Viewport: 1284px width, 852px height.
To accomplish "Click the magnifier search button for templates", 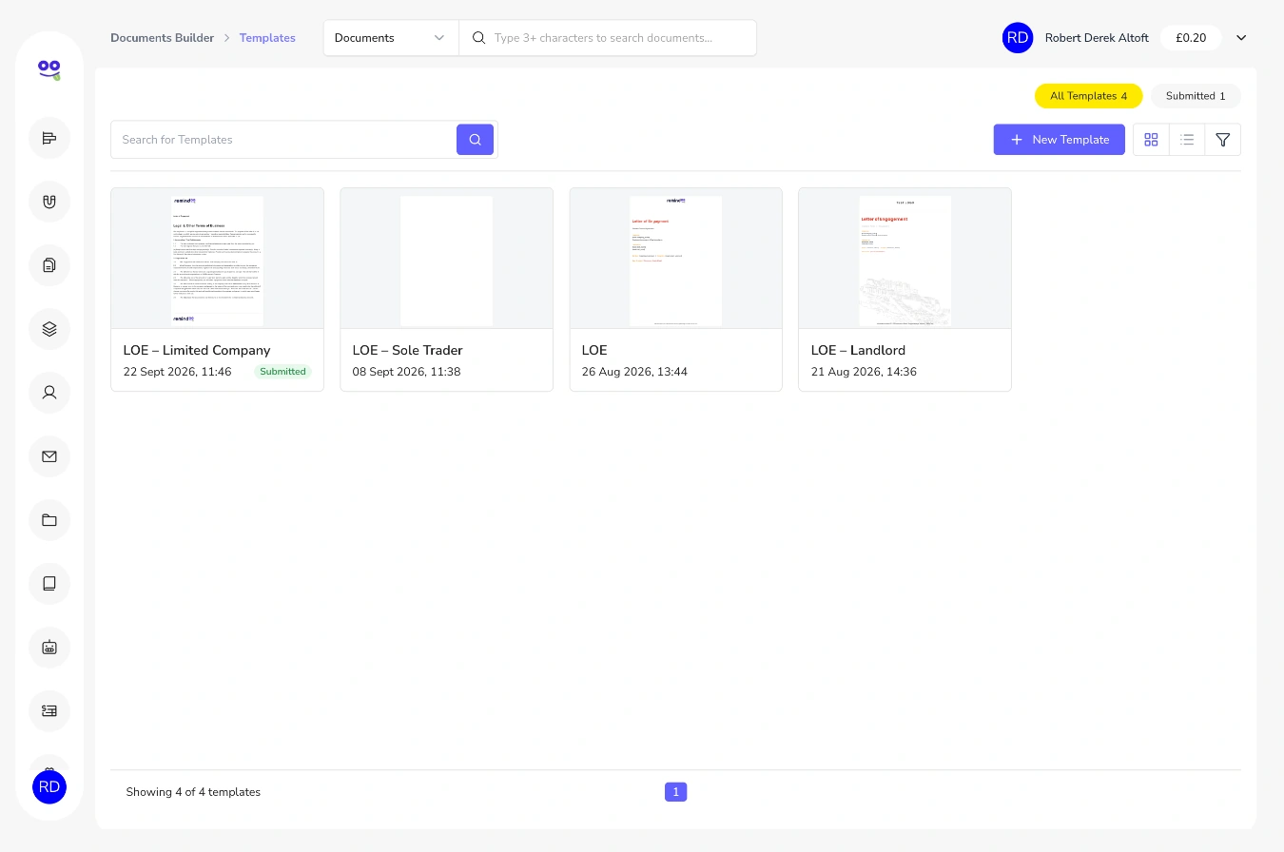I will tap(475, 140).
